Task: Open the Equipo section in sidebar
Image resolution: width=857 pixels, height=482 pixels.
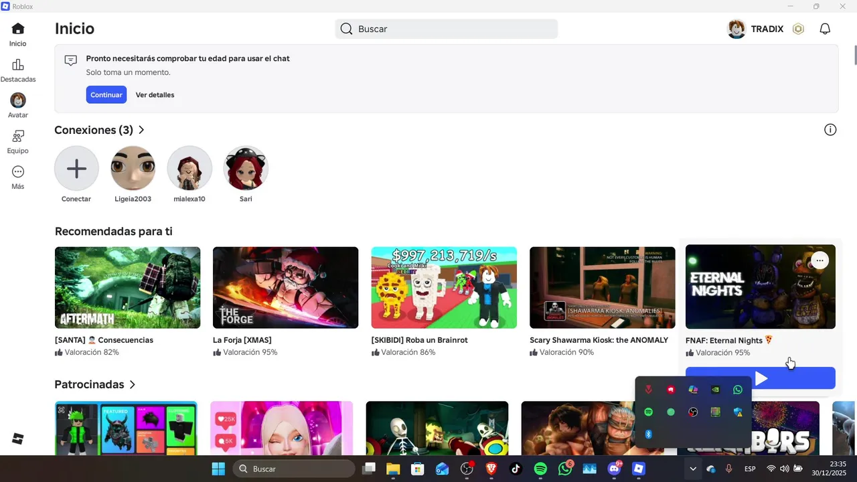Action: click(18, 142)
